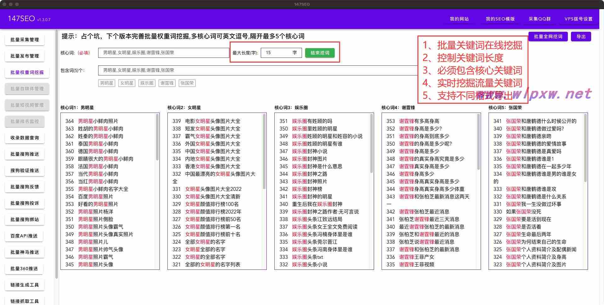
Task: Select result 339 张国荣和唐鹤德亲吻
Action: [x=522, y=136]
